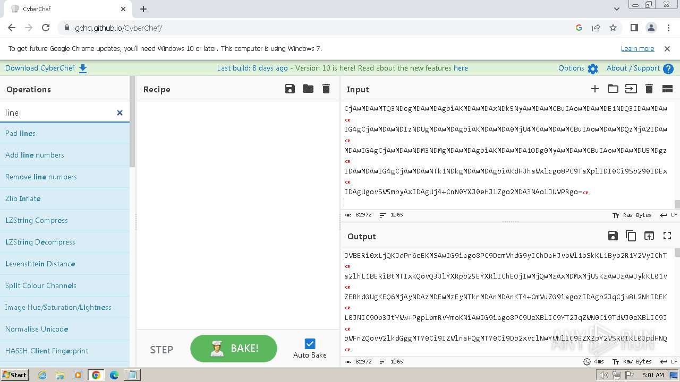
Task: Select the Remove line numbers operation
Action: [65, 177]
